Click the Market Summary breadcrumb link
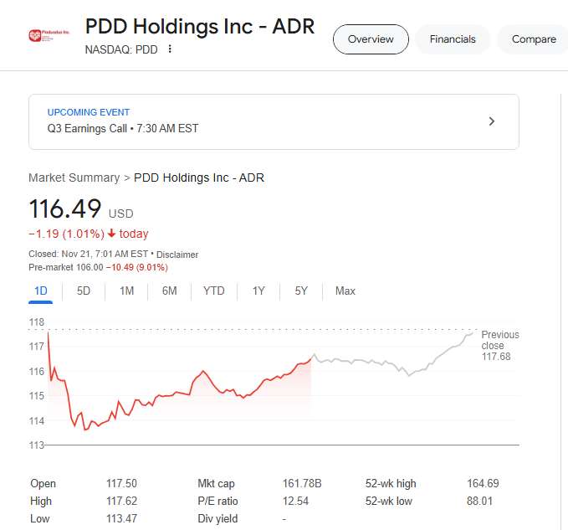Screen dimensions: 568x530 coord(74,178)
